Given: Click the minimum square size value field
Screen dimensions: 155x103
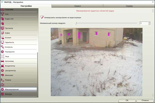Looking at the screenshot, I should 144,23.
